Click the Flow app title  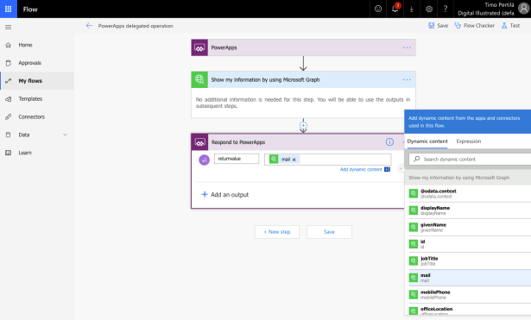(30, 9)
